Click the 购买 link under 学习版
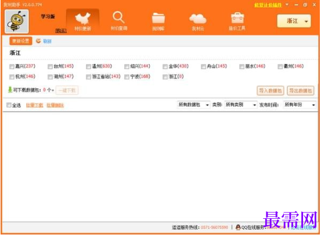 [61, 31]
